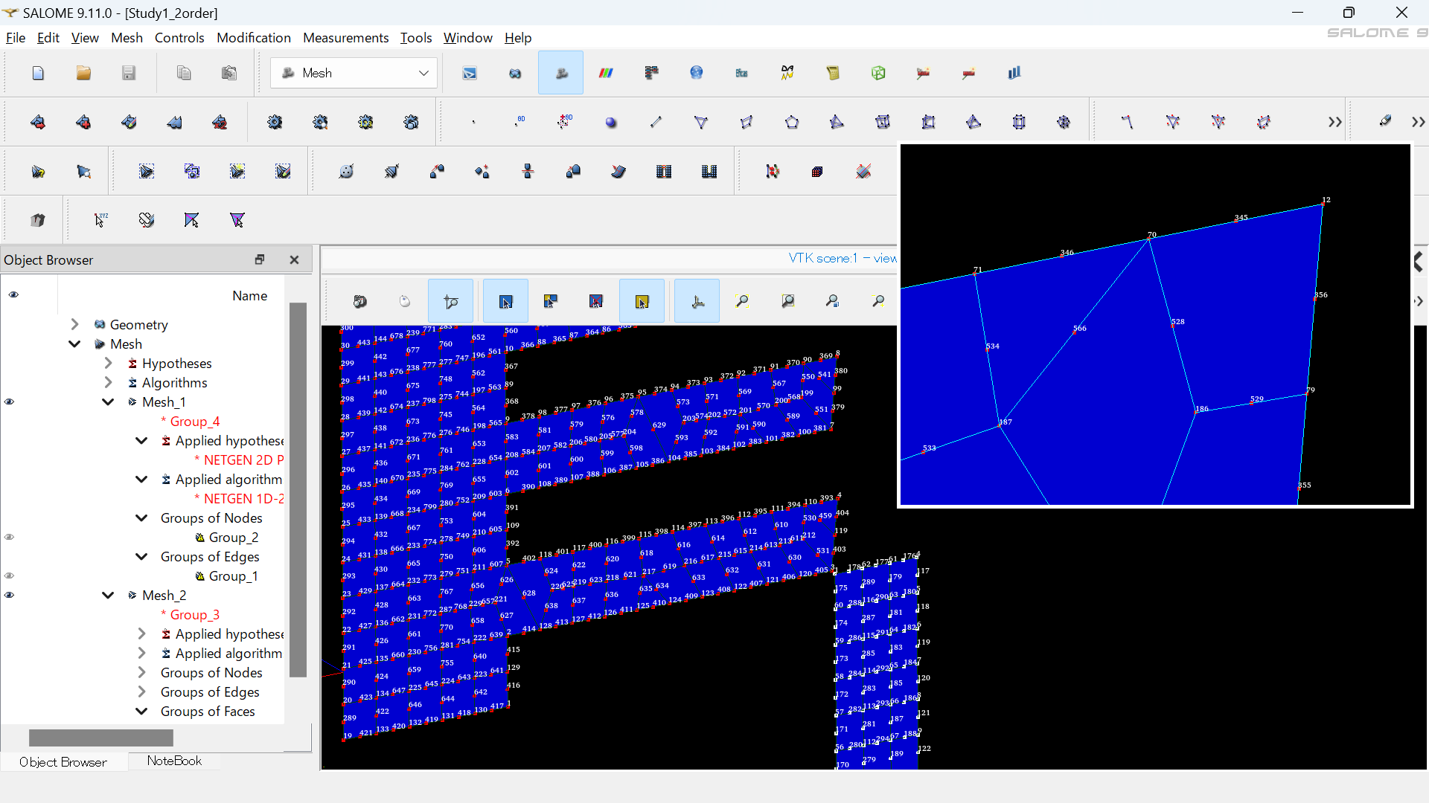Click the Add Triangle element tool
The width and height of the screenshot is (1429, 803).
pyautogui.click(x=701, y=122)
